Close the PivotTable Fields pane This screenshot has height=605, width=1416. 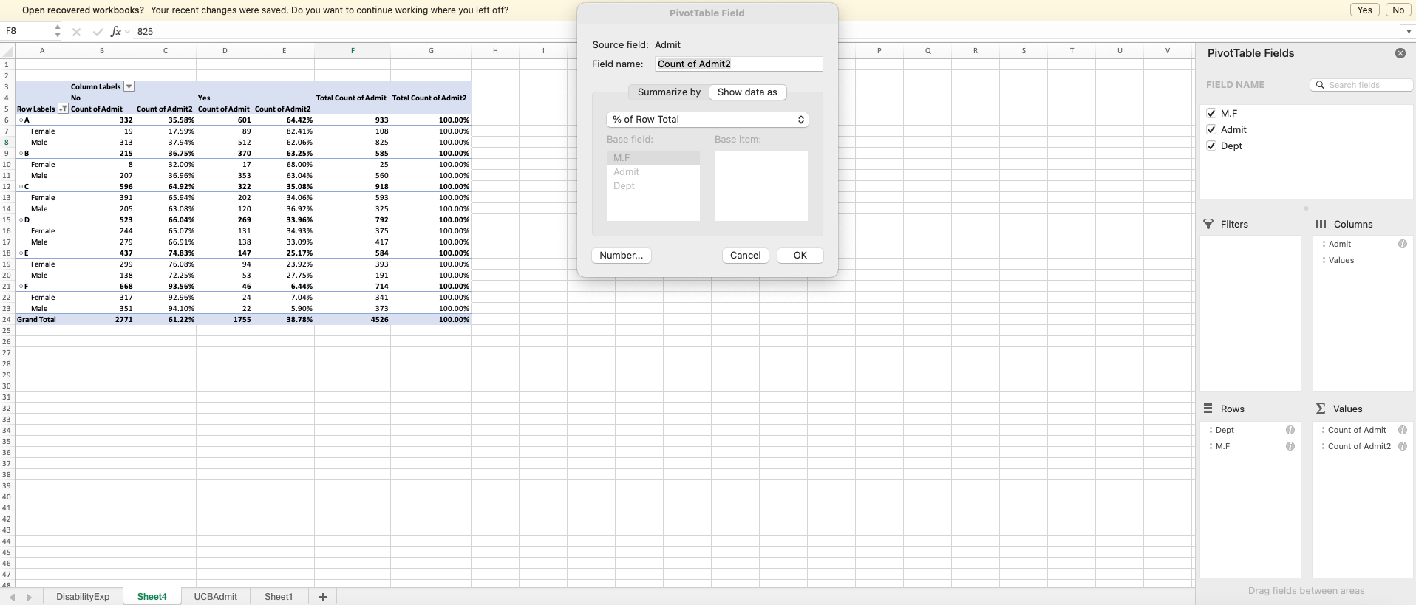[x=1400, y=53]
